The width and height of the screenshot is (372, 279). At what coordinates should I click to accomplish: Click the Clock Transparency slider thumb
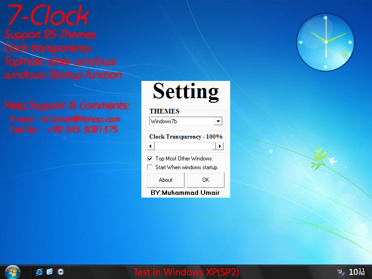click(x=214, y=146)
